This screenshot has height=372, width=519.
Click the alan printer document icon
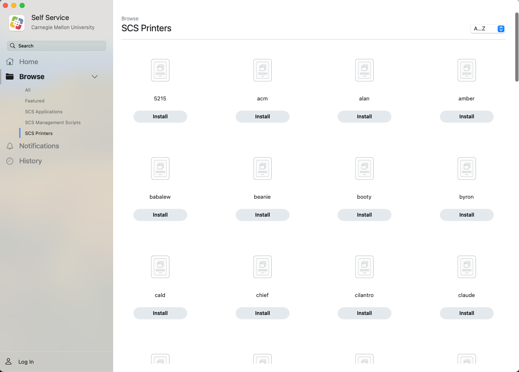click(x=365, y=70)
